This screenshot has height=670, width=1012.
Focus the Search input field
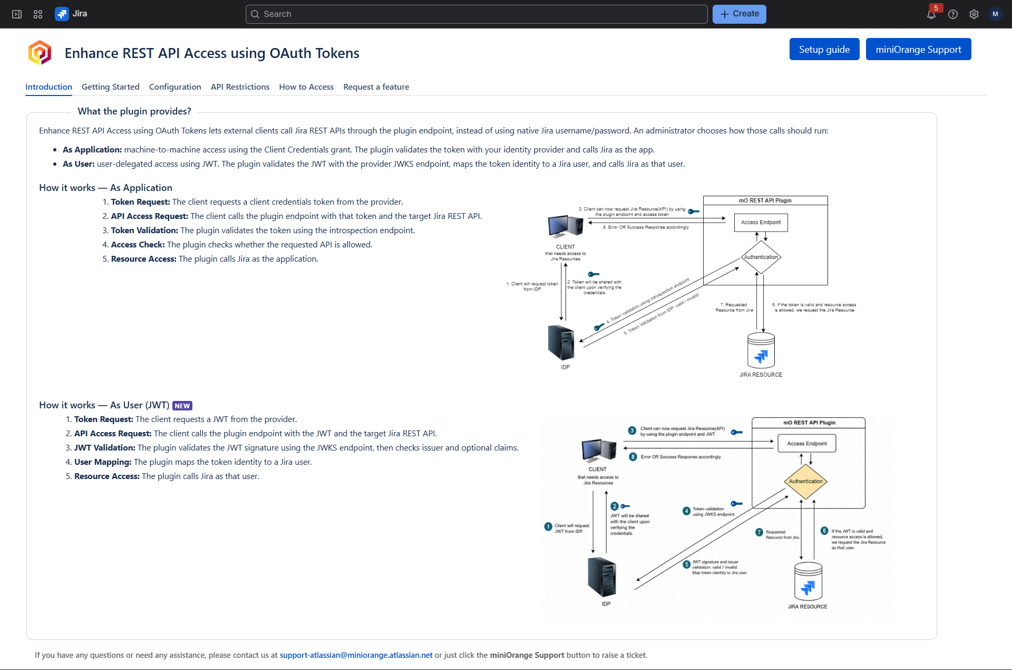[x=476, y=14]
